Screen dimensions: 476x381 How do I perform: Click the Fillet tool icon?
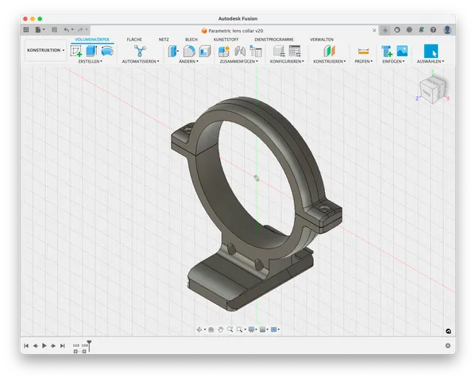[x=189, y=51]
